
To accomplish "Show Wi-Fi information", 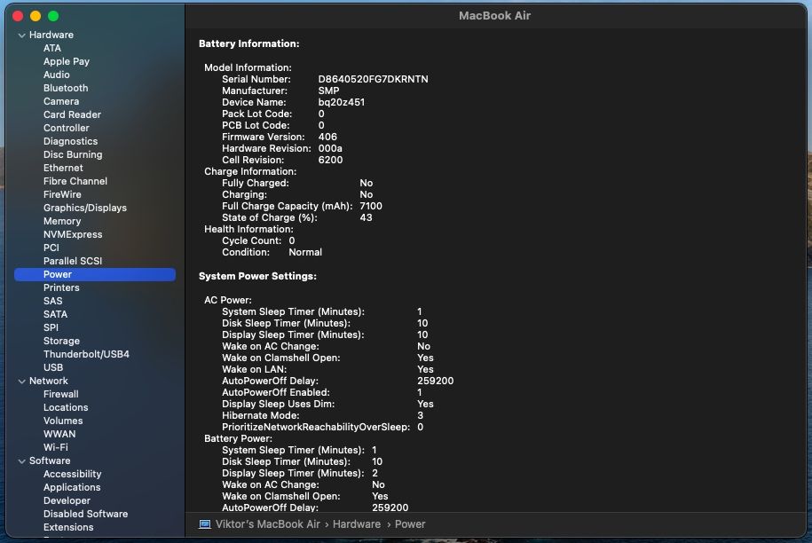I will [x=55, y=447].
